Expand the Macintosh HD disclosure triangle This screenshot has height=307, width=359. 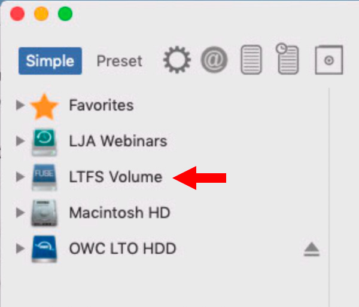[20, 213]
